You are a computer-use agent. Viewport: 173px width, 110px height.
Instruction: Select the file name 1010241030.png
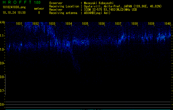click(14, 7)
